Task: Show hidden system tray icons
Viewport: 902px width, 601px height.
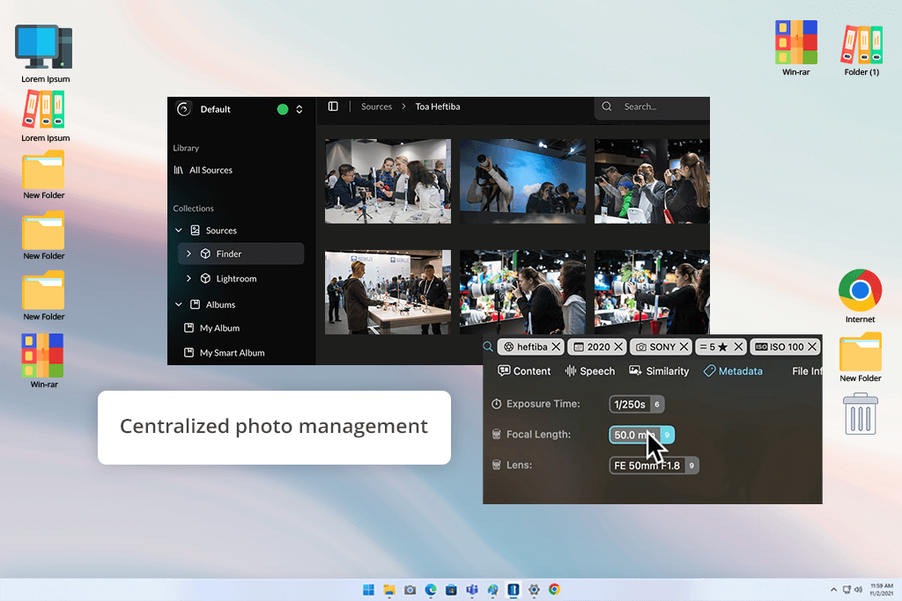Action: [833, 590]
